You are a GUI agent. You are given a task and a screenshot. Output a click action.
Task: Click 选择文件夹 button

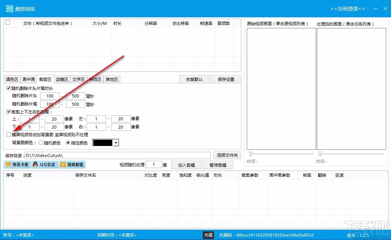coord(227,155)
